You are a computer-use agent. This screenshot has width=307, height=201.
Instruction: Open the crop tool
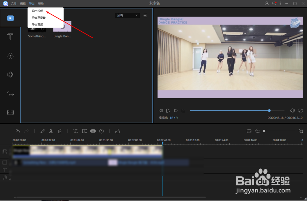coord(76,131)
